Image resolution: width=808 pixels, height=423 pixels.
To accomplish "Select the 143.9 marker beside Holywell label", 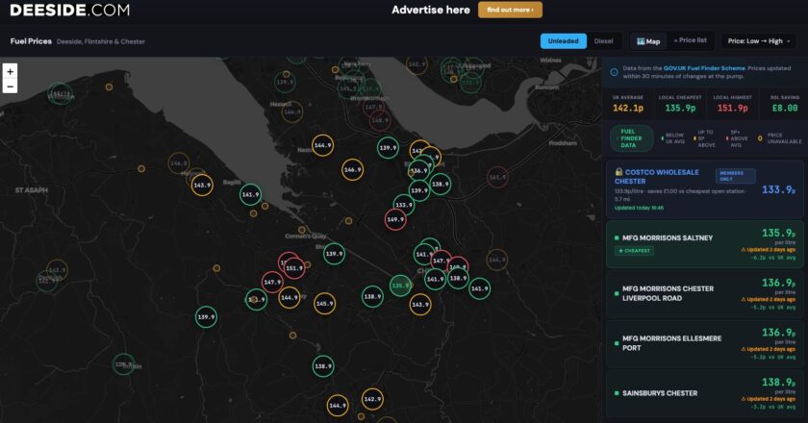I will (202, 185).
